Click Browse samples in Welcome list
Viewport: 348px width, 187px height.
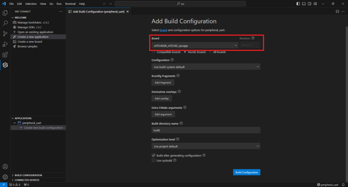[38, 46]
